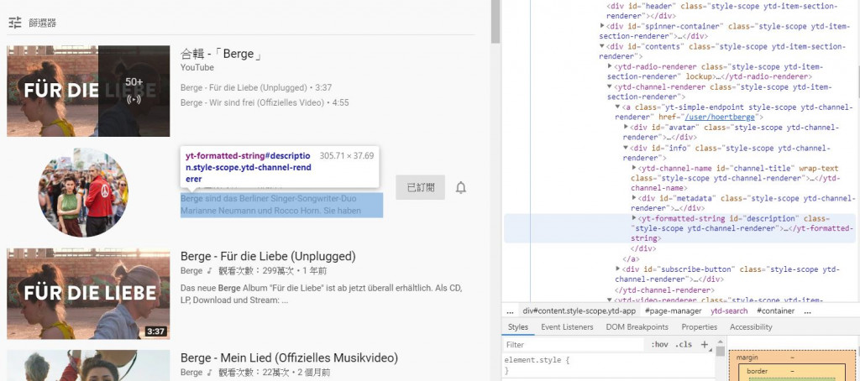Switch to the Event Listeners tab
This screenshot has height=381, width=860.
pos(567,326)
